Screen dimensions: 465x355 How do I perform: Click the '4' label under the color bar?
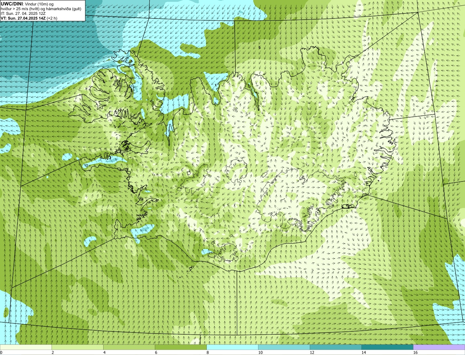[x=104, y=352]
